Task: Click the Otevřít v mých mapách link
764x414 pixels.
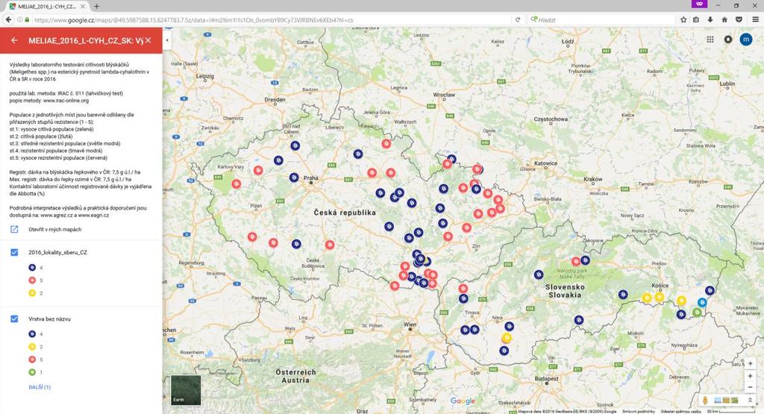Action: coord(54,230)
